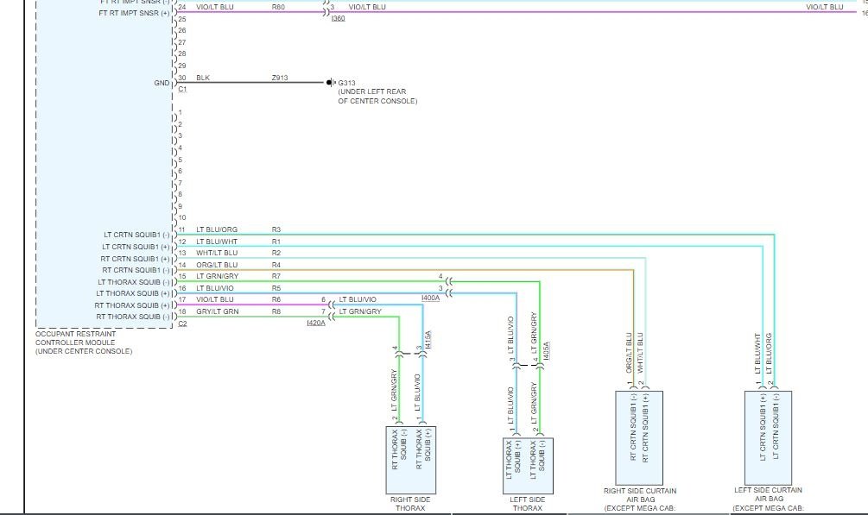Click the module's LT THORAX SQUIB (+) pin label
The width and height of the screenshot is (868, 515).
[x=133, y=293]
